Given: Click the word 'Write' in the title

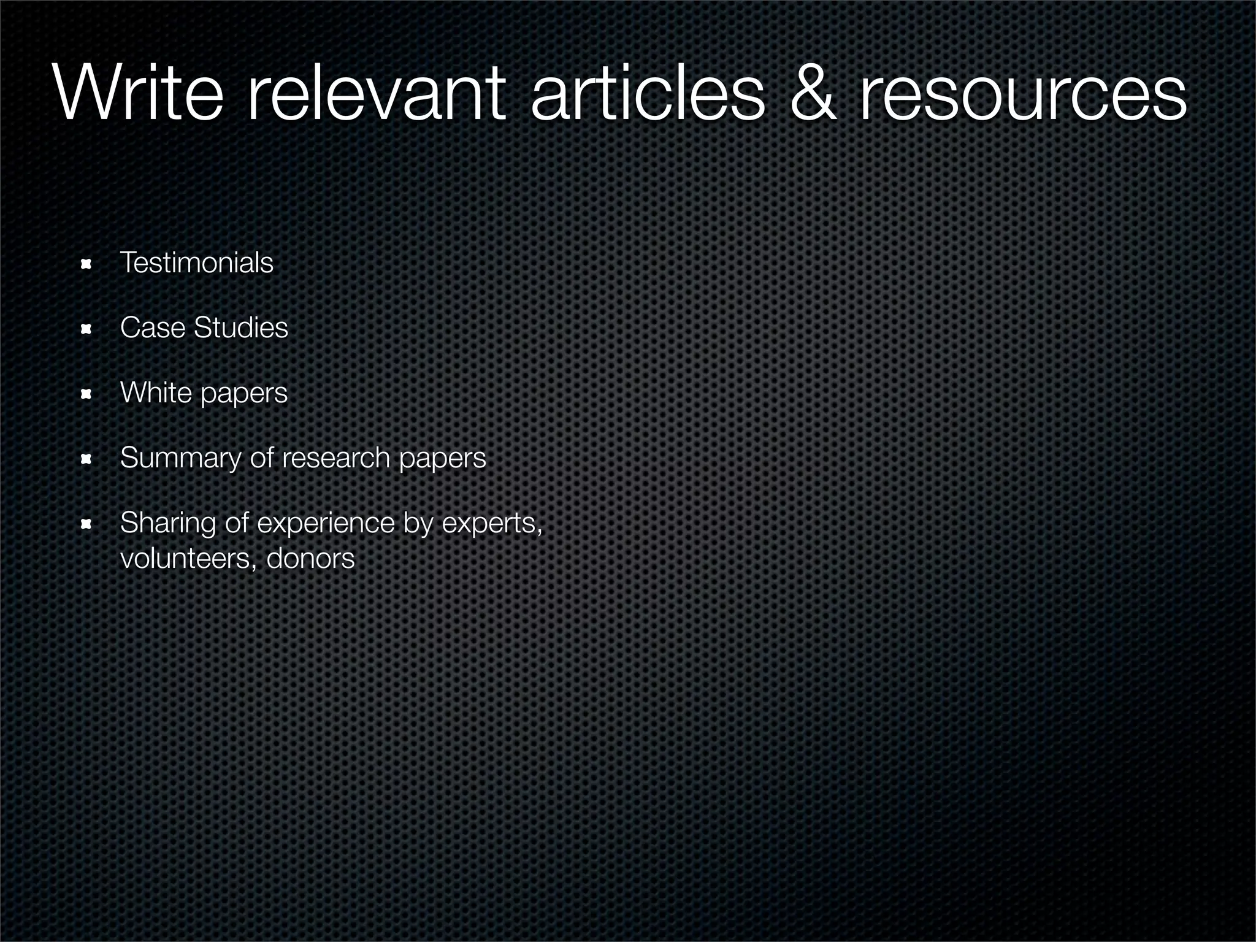Looking at the screenshot, I should [x=139, y=93].
